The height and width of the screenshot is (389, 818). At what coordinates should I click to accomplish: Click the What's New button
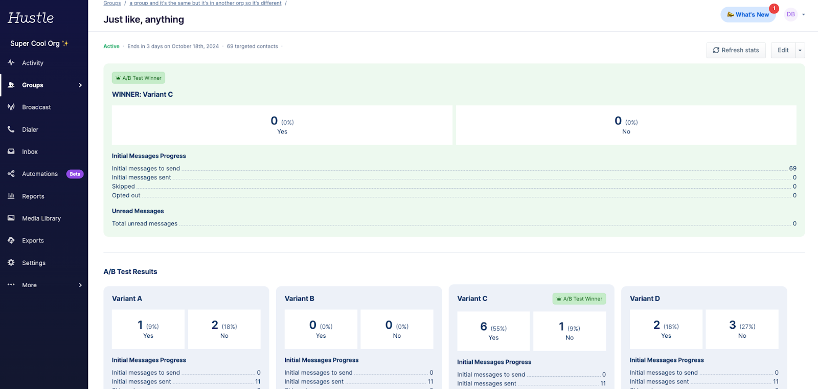point(748,14)
